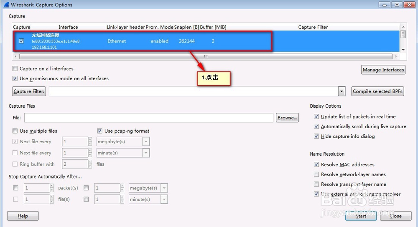The height and width of the screenshot is (227, 418).
Task: Enable stop after file(s) checkbox
Action: pos(16,199)
